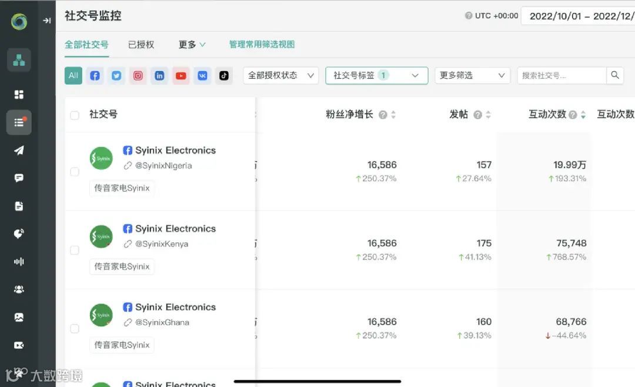Filter accounts by TikTok
This screenshot has width=635, height=387.
click(x=223, y=76)
